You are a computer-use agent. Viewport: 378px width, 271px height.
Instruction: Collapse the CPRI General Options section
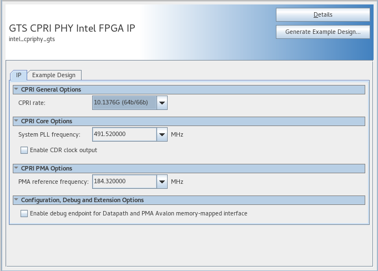coord(16,89)
